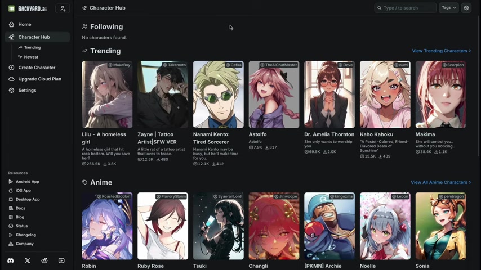Screen dimensions: 481x270
Task: Click the Following people icon heading
Action: [x=84, y=26]
